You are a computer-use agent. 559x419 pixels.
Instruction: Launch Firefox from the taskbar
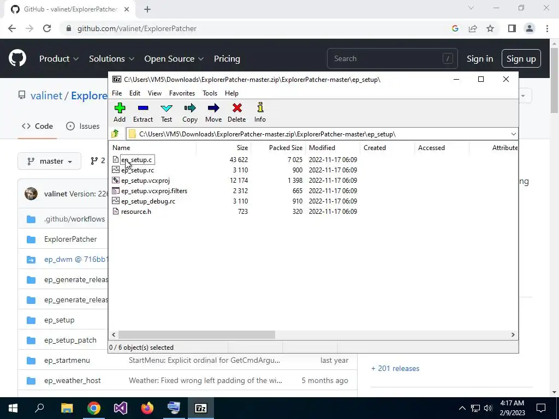tap(147, 408)
